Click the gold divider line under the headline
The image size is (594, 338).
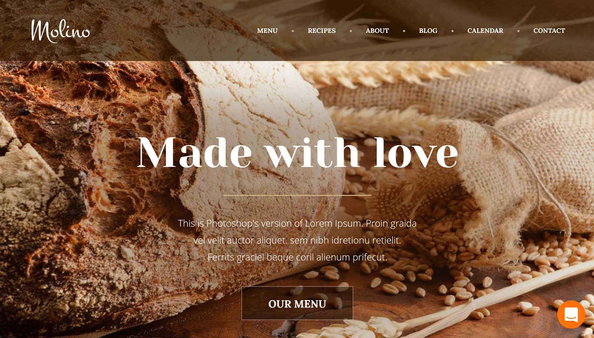pyautogui.click(x=297, y=195)
